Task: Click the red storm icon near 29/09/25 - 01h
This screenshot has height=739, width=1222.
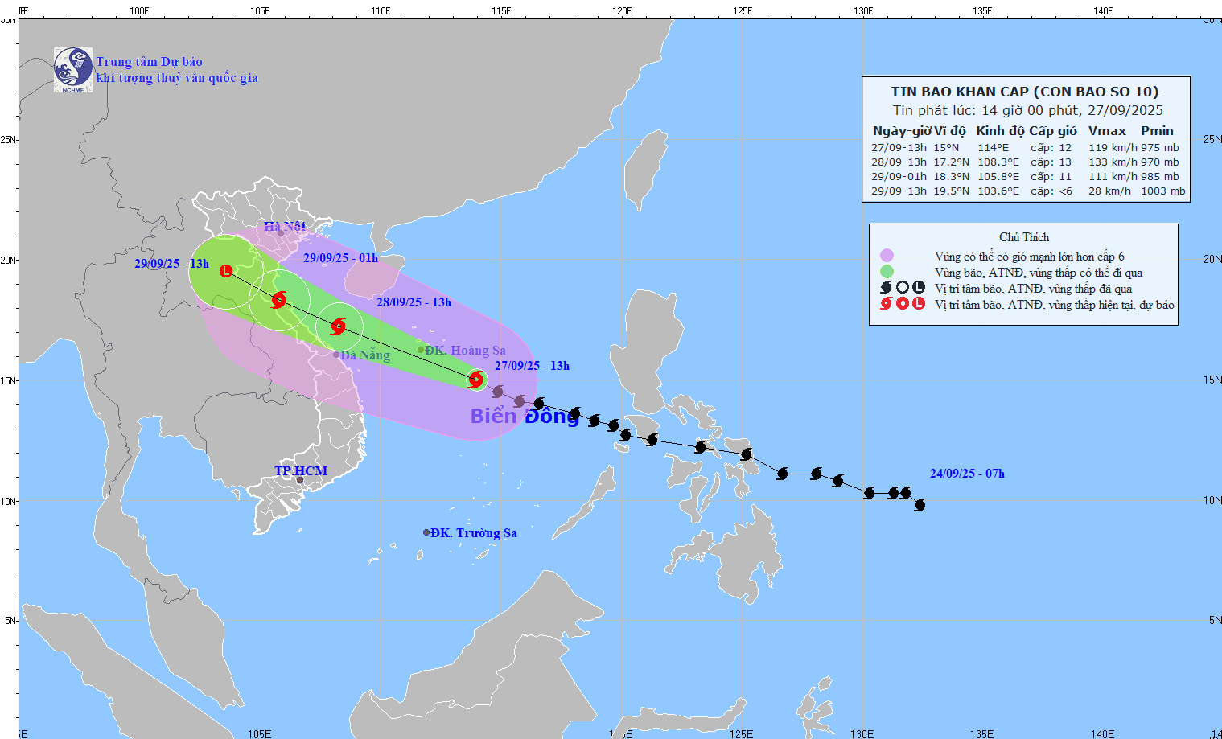Action: pos(278,299)
